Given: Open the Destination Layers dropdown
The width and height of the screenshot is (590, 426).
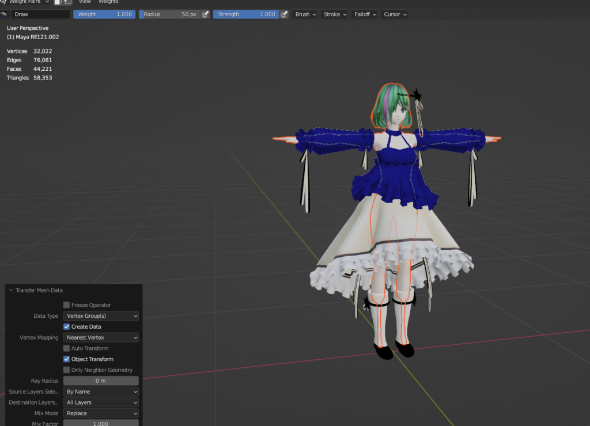Looking at the screenshot, I should 101,402.
